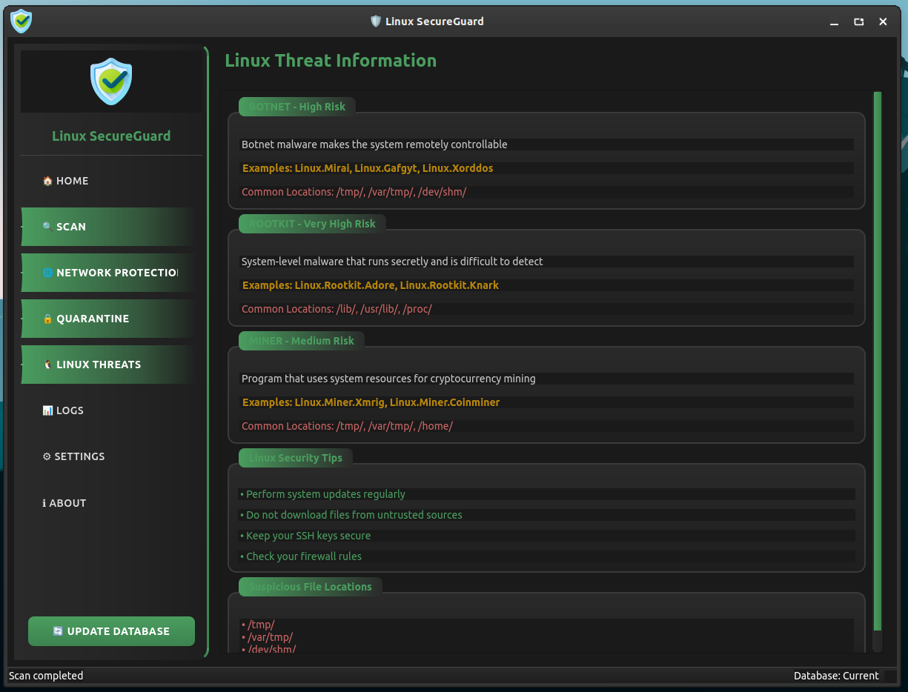Click the 'Database: Current' status bar text
Viewport: 908px width, 692px height.
tap(835, 676)
